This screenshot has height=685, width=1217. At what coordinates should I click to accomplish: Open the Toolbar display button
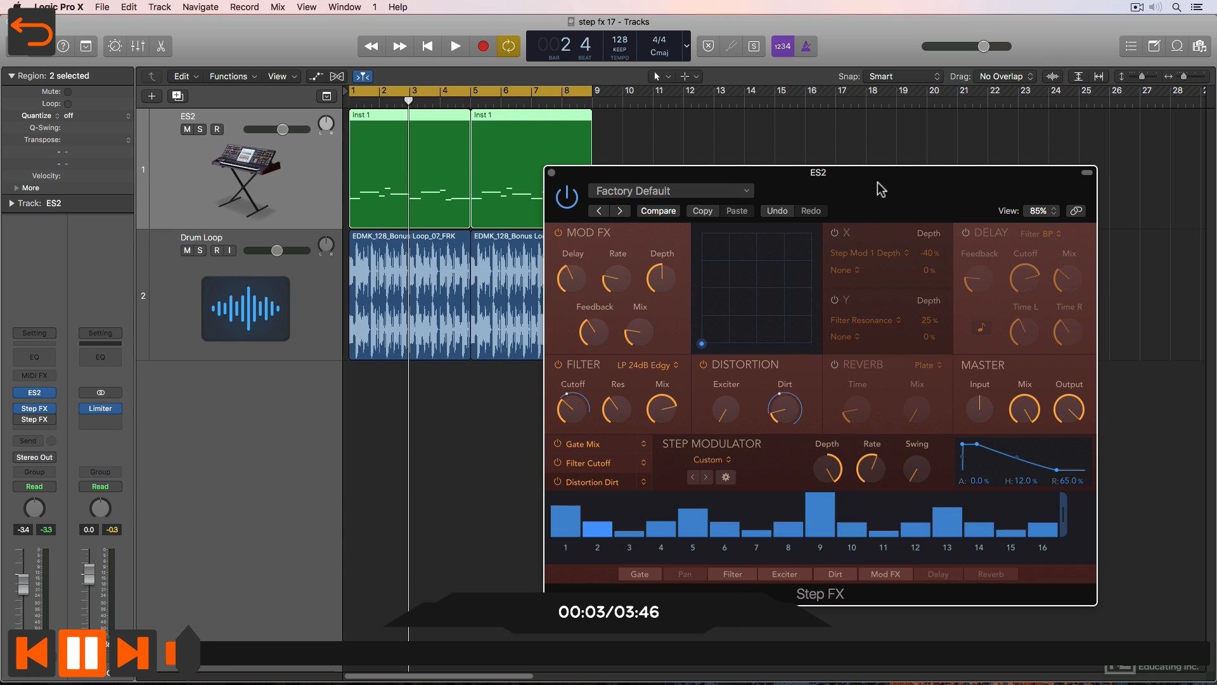(86, 46)
